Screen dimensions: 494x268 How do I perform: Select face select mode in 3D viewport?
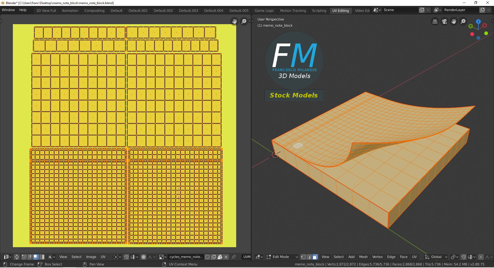tap(315, 257)
